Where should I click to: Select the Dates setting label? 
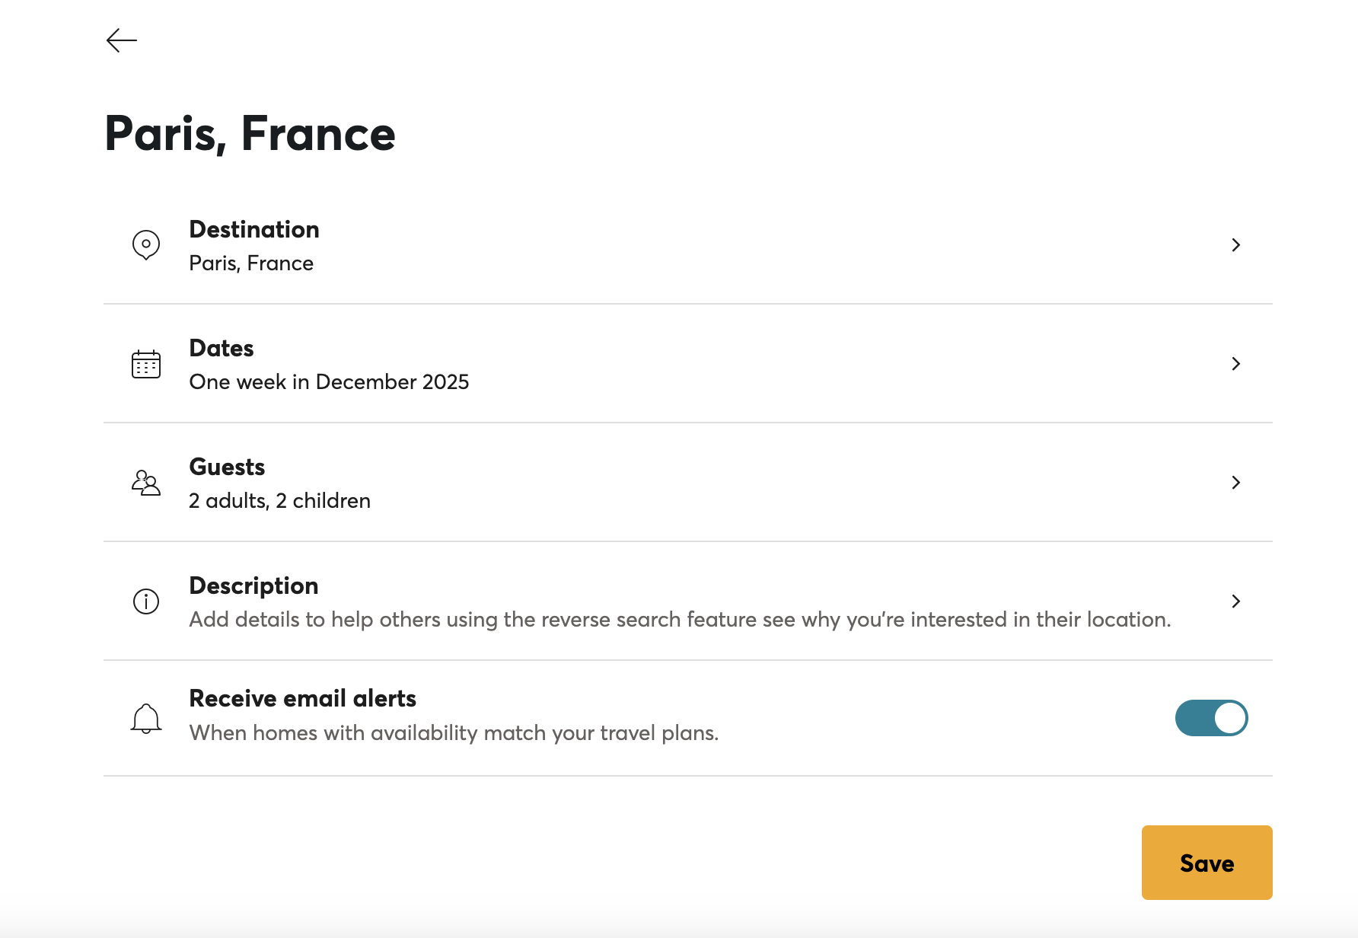coord(222,348)
